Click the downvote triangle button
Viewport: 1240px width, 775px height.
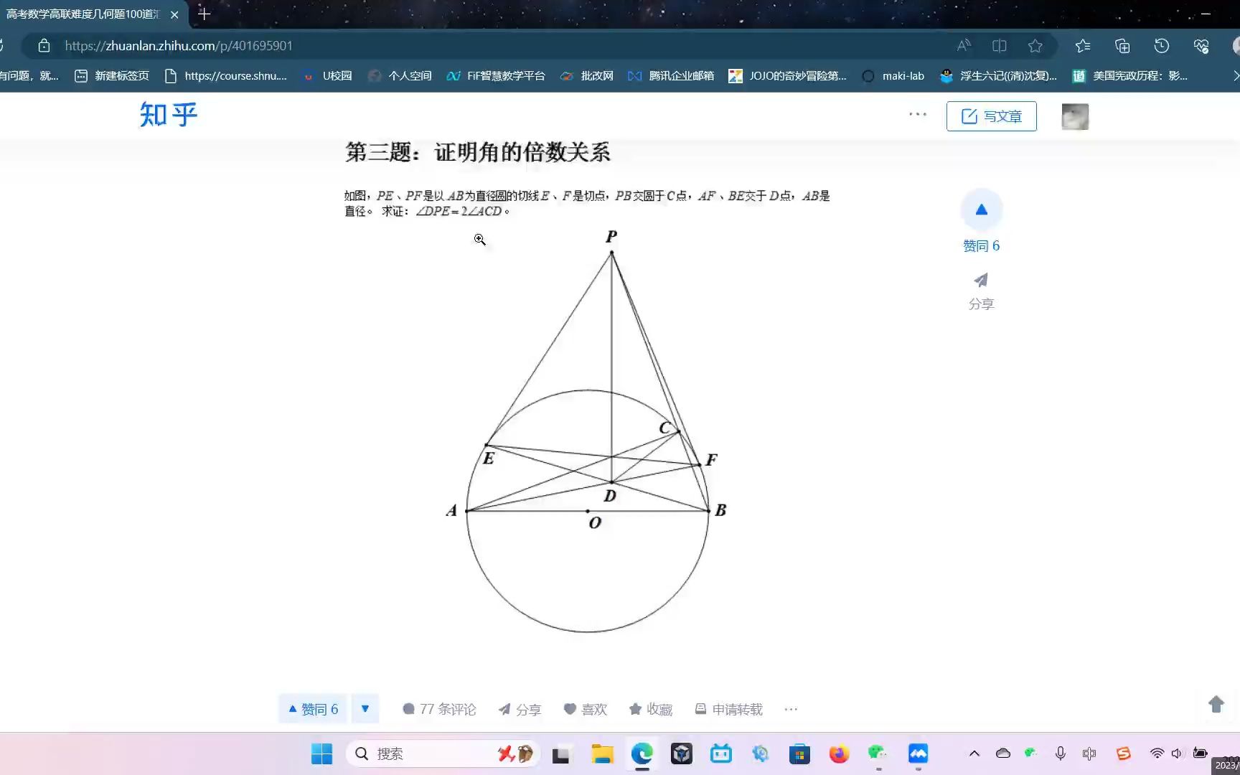(365, 709)
